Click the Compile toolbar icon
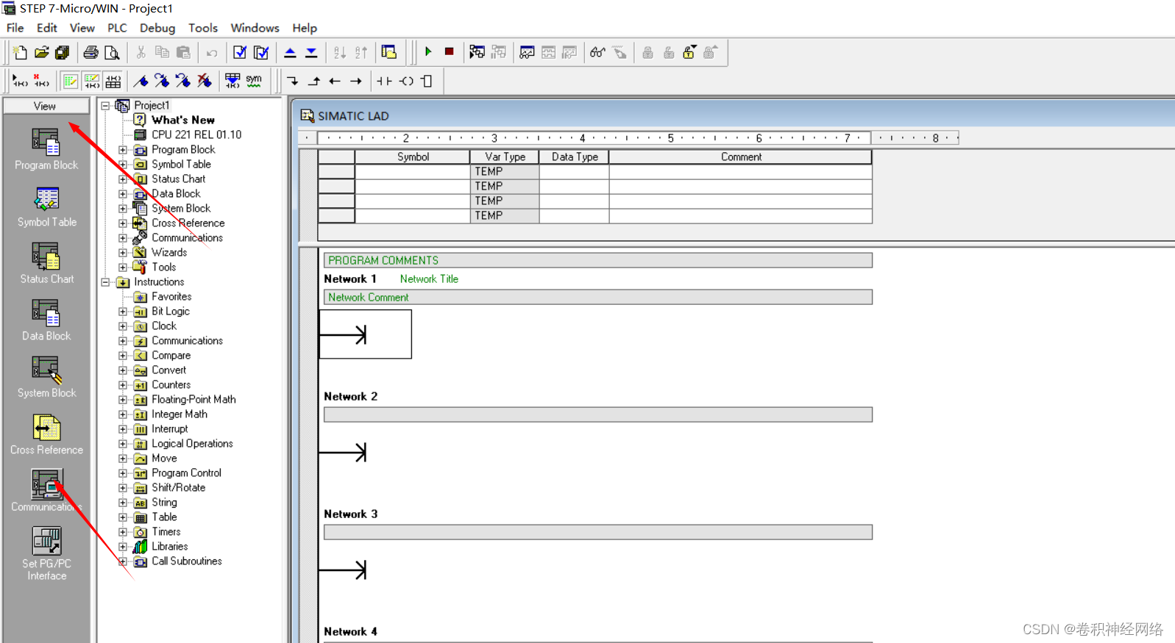Screen dimensions: 1175x643 pos(240,52)
